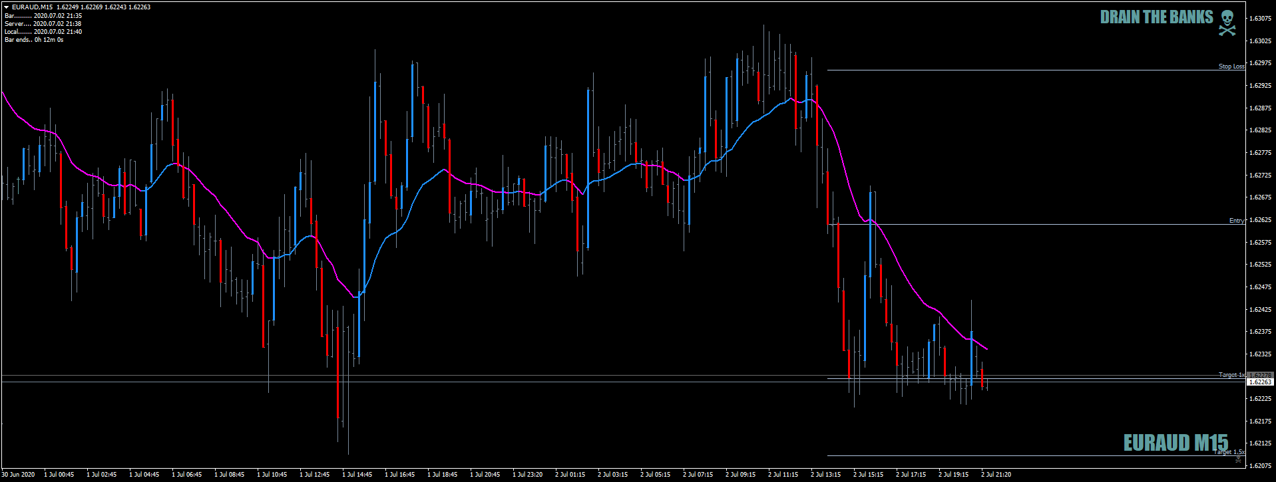Image resolution: width=1276 pixels, height=482 pixels.
Task: Click 1.62575 on the price scale
Action: click(1261, 243)
